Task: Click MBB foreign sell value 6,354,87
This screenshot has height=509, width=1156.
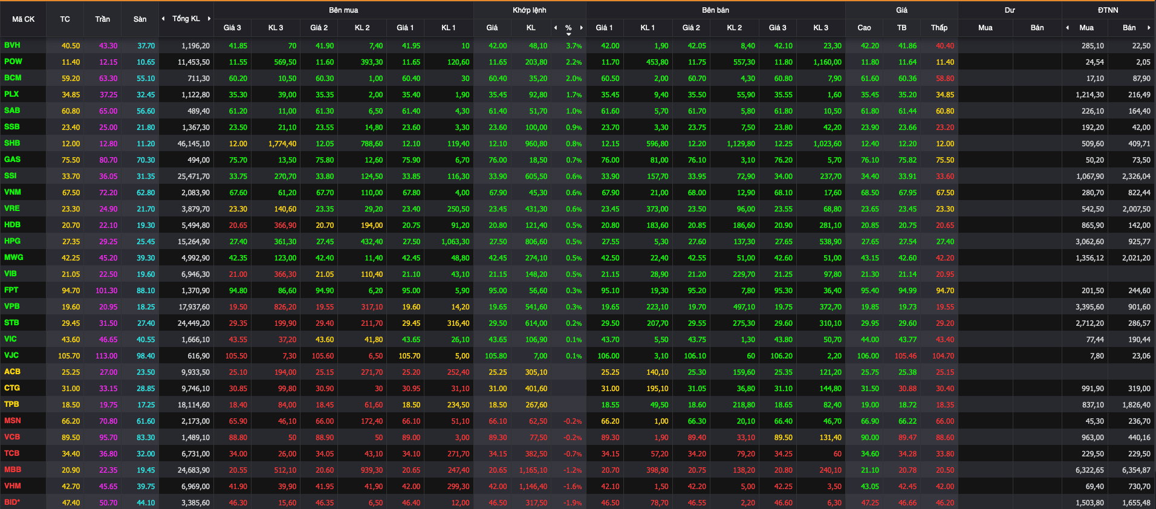Action: 1136,470
